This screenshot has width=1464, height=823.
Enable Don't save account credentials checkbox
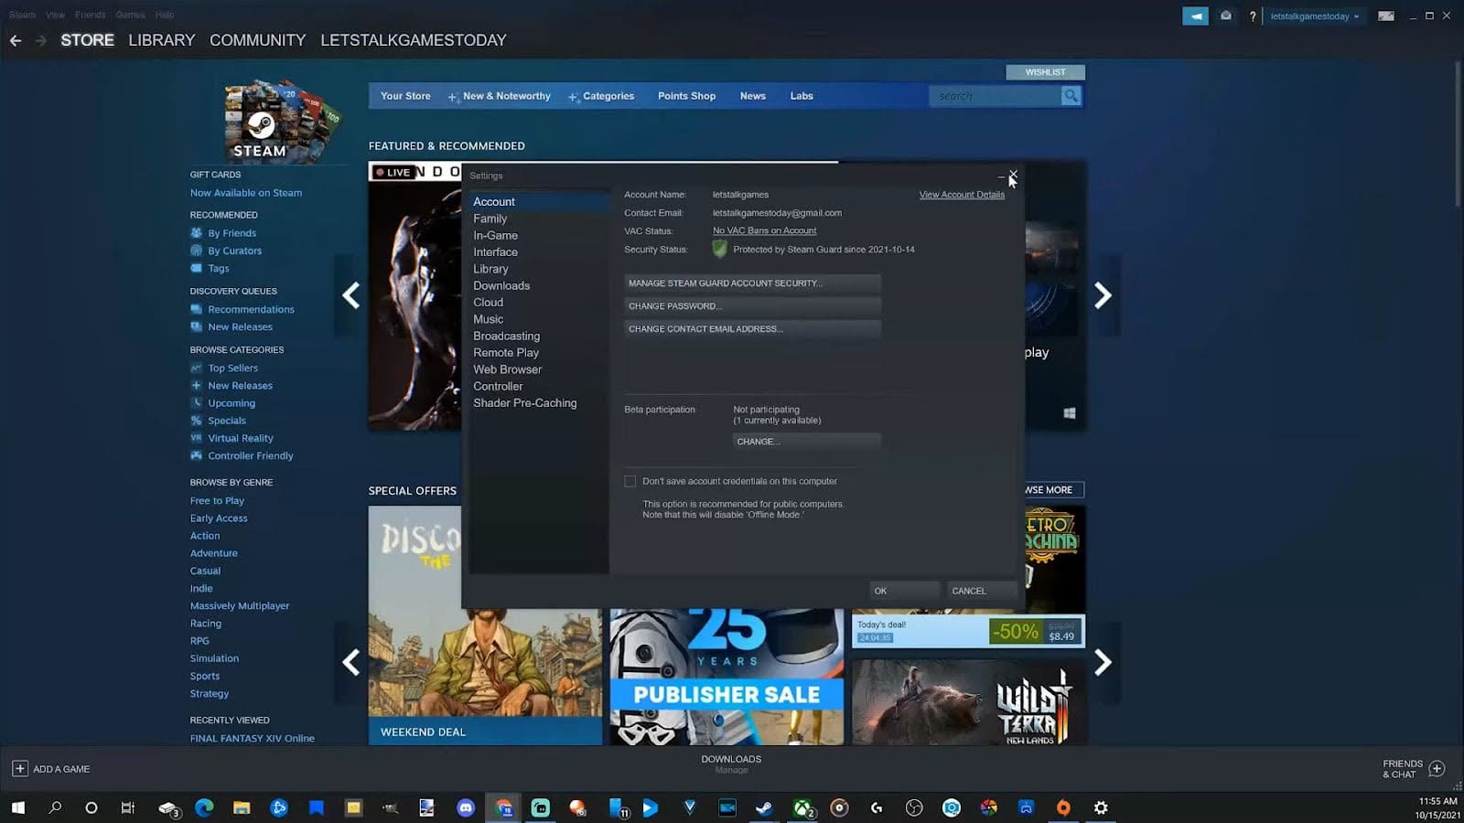point(630,481)
